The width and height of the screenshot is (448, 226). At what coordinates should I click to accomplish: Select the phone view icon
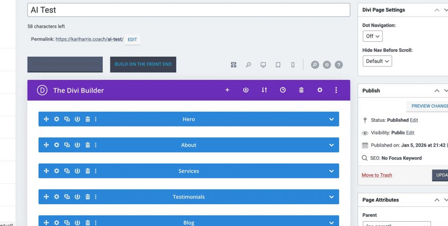pos(293,65)
